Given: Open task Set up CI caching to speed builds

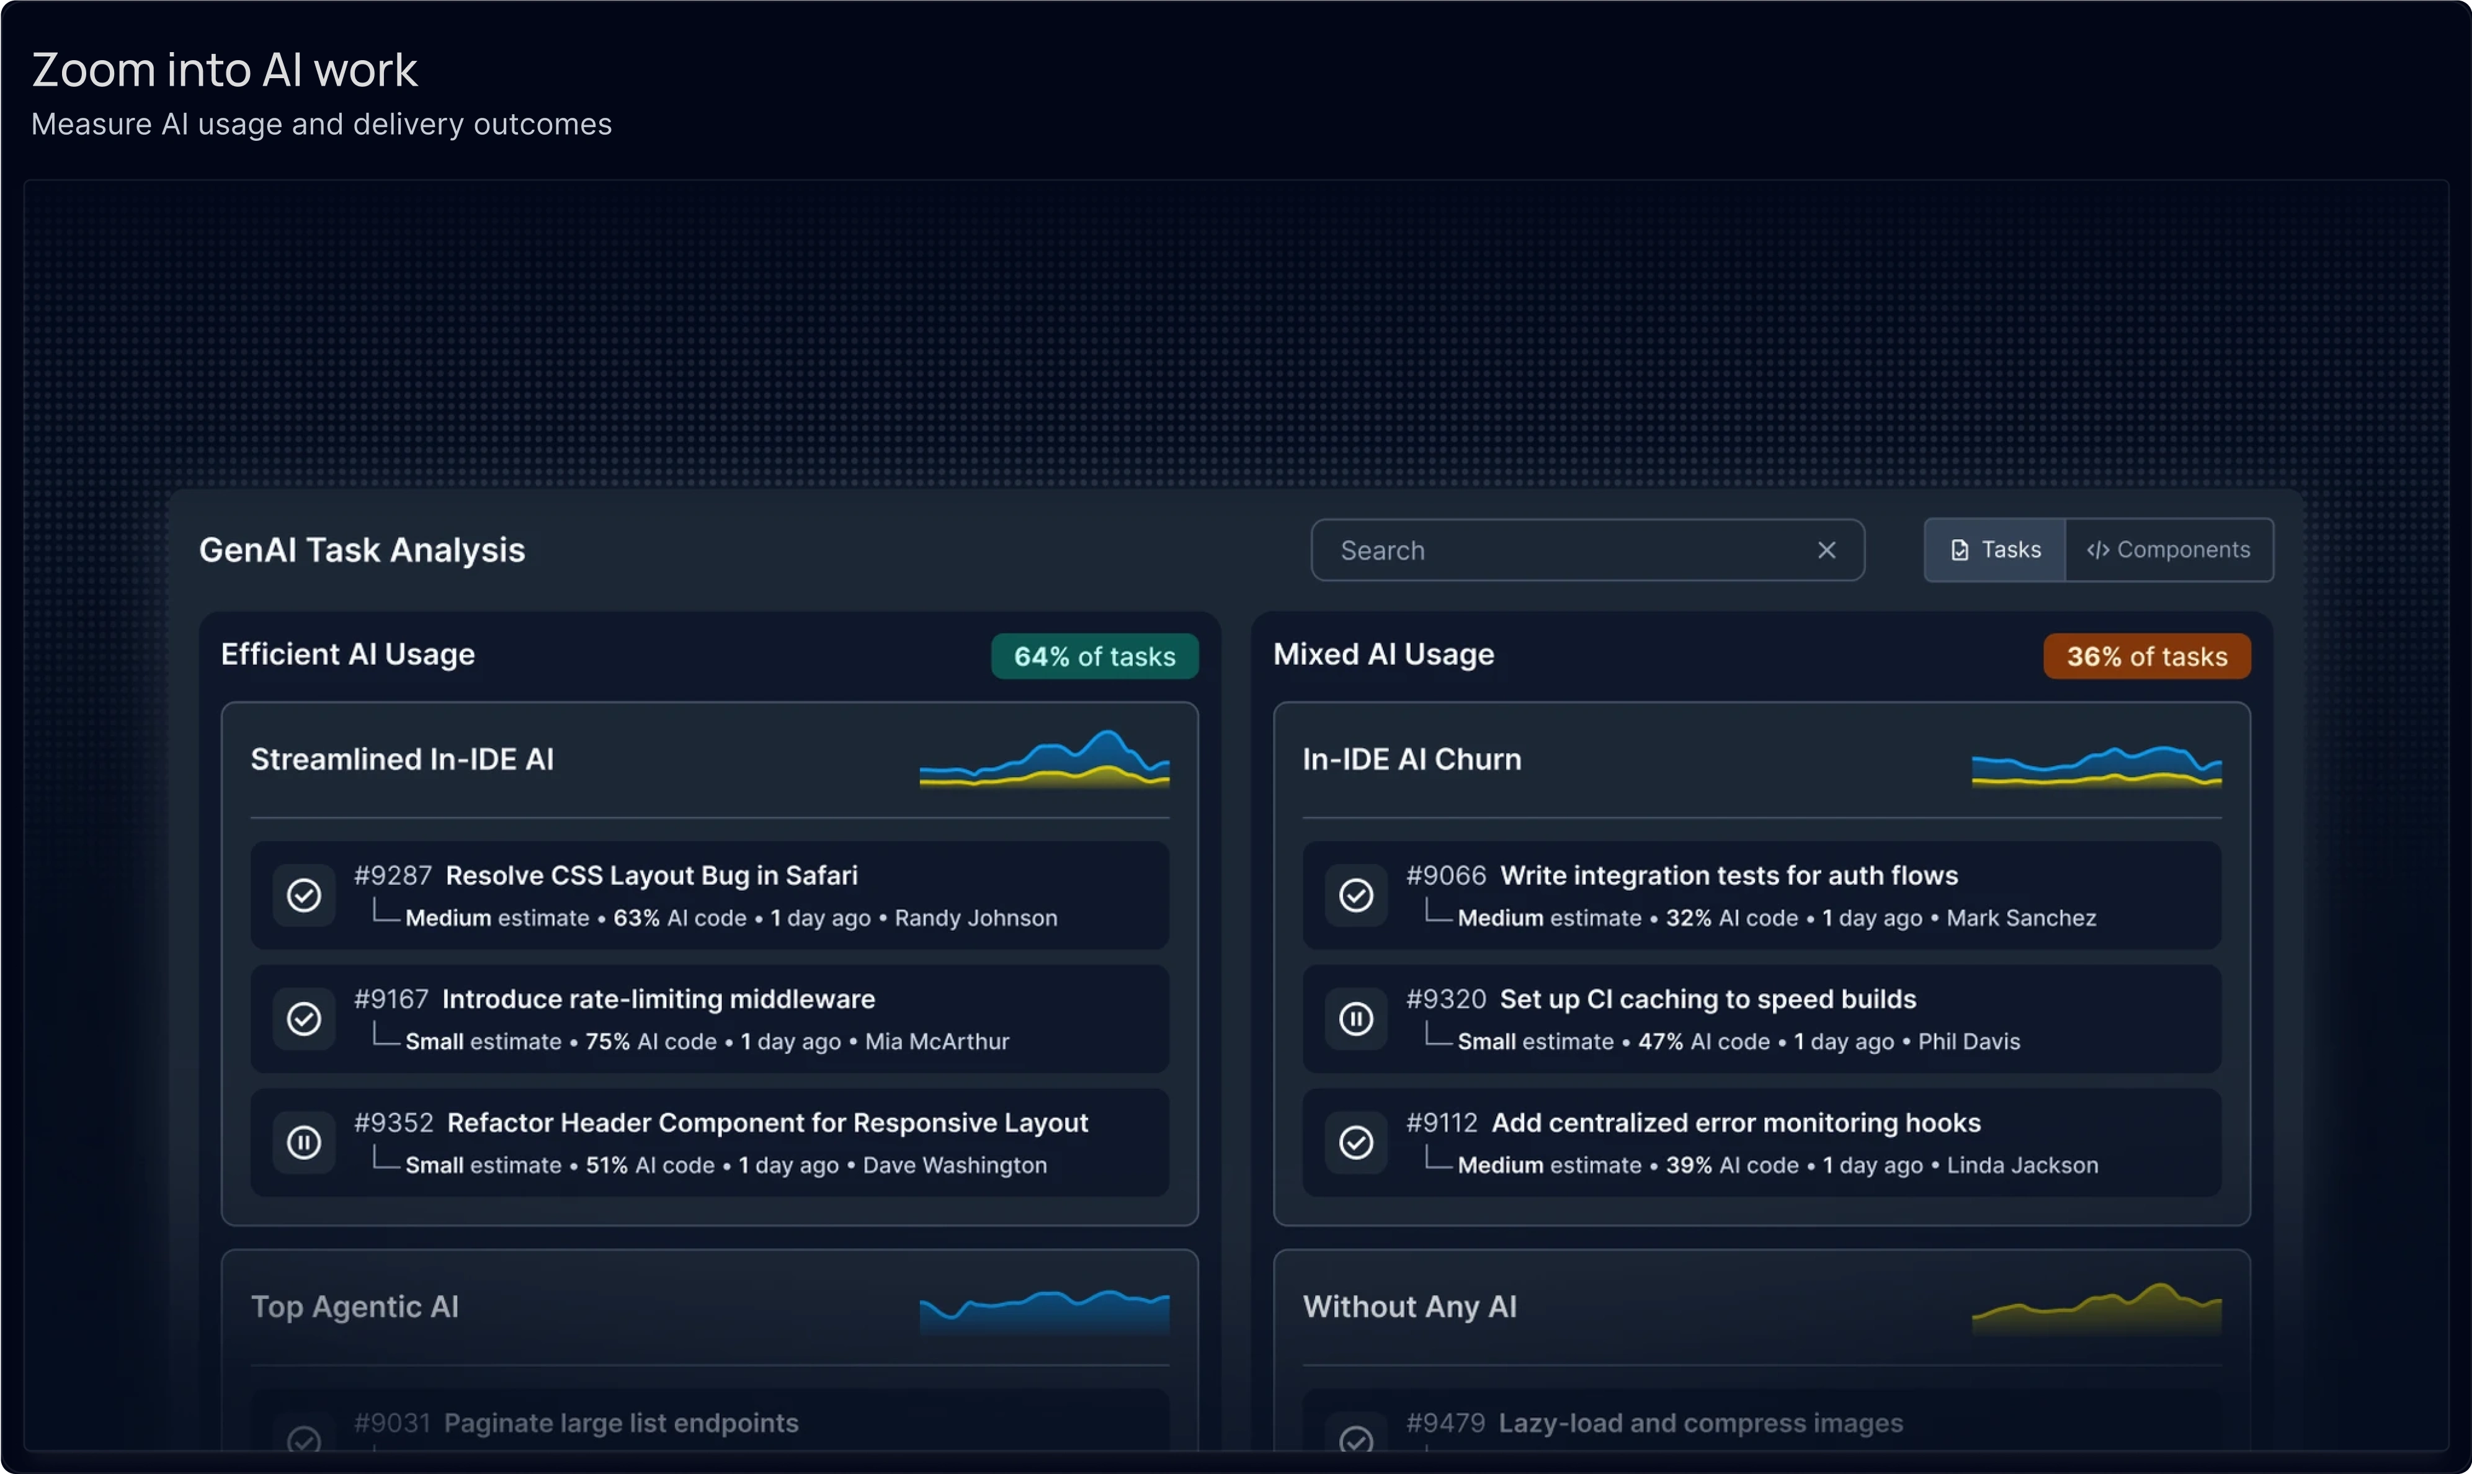Looking at the screenshot, I should click(x=1707, y=999).
